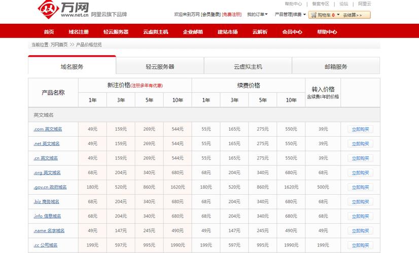The image size is (419, 253).
Task: Go to checkout via 去结算>>
Action: 353,15
